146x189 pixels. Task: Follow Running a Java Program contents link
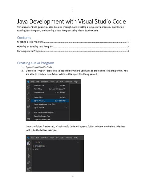pos(73,51)
